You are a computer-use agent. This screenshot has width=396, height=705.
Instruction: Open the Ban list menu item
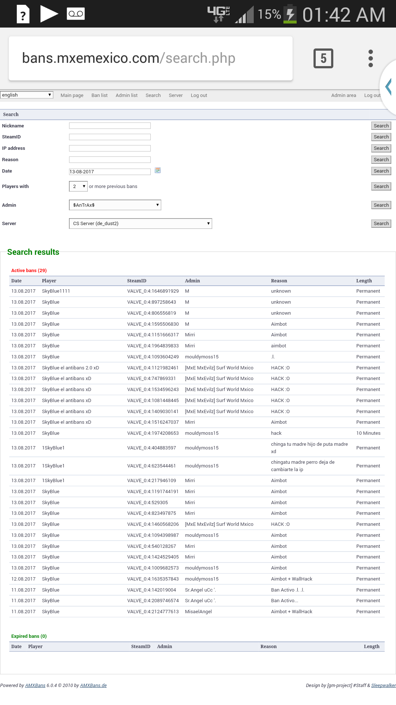point(99,95)
